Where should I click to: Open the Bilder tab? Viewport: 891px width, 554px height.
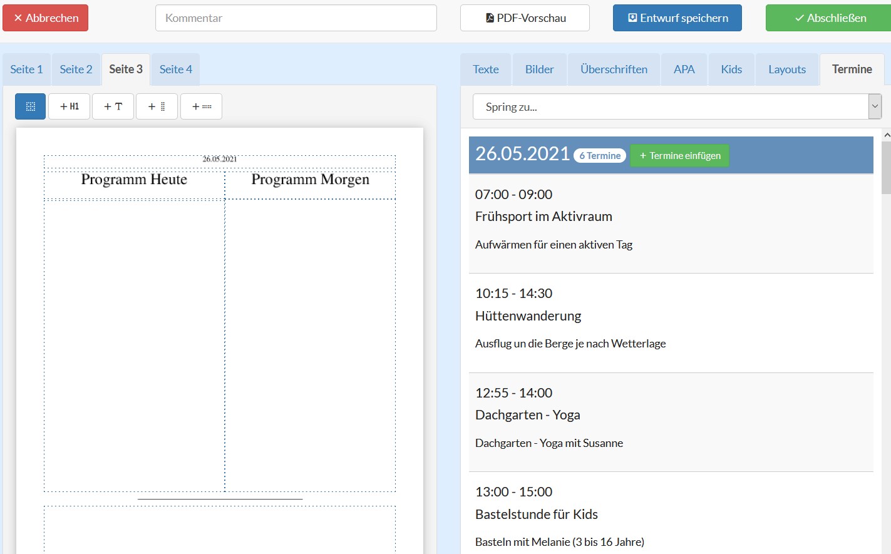pyautogui.click(x=539, y=69)
